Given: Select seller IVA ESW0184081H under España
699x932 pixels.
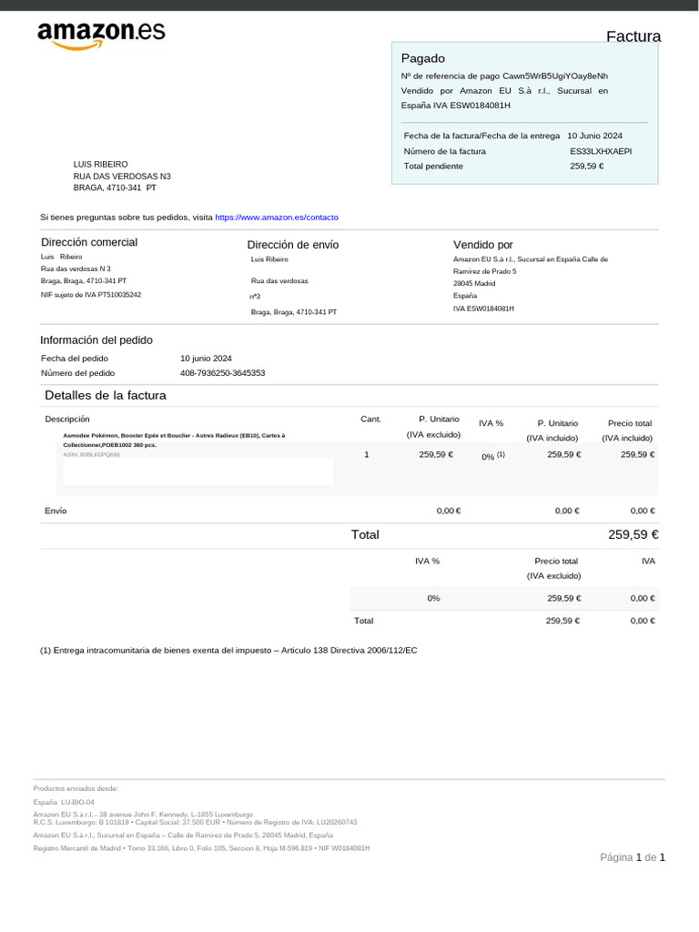Looking at the screenshot, I should tap(483, 309).
